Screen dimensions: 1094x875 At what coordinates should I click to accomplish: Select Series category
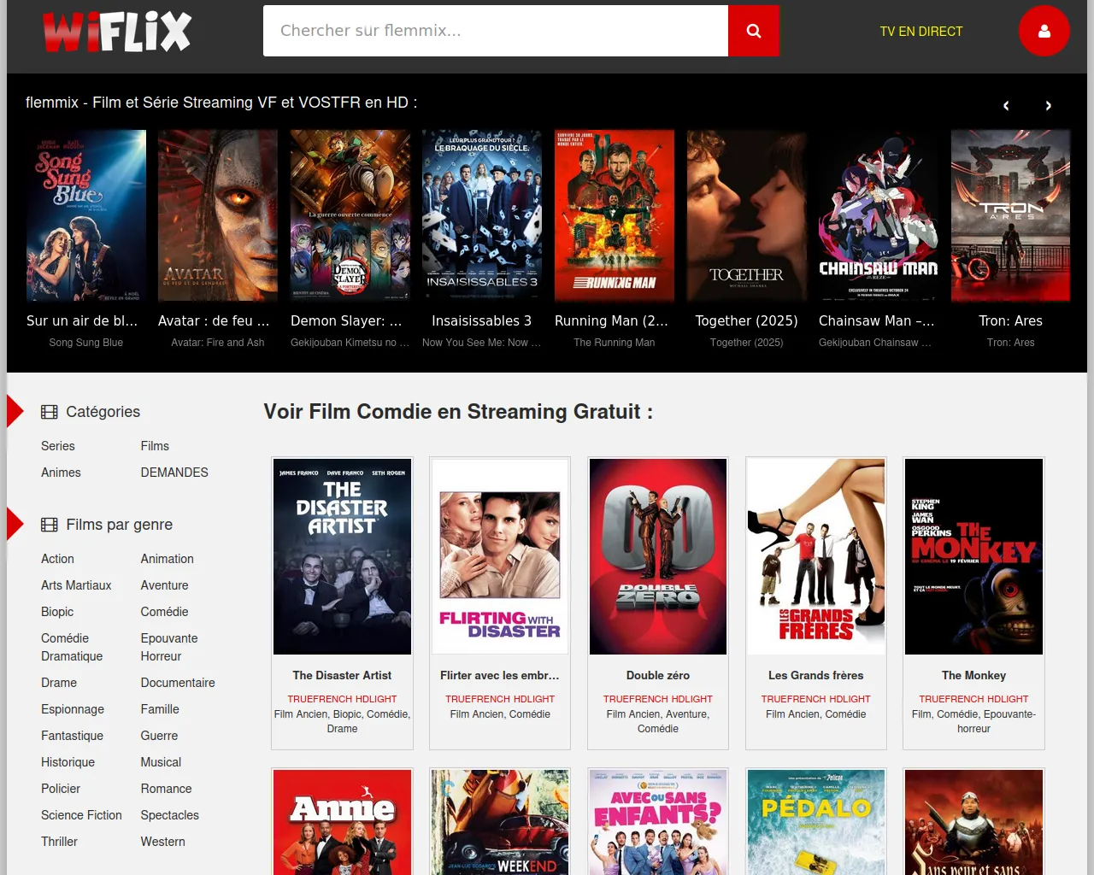click(x=58, y=446)
